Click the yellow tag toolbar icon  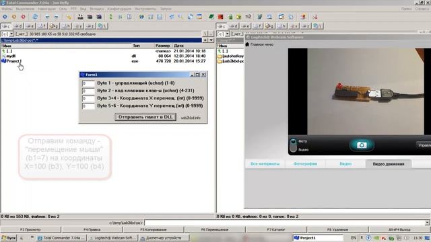(x=69, y=17)
